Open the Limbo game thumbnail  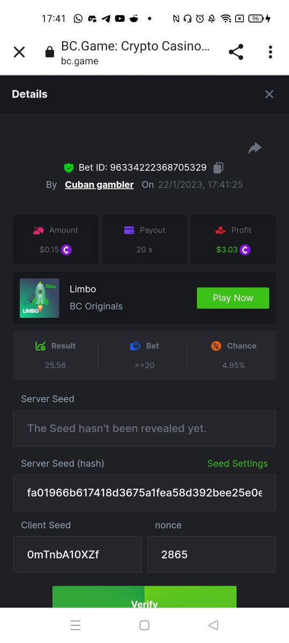(x=40, y=298)
